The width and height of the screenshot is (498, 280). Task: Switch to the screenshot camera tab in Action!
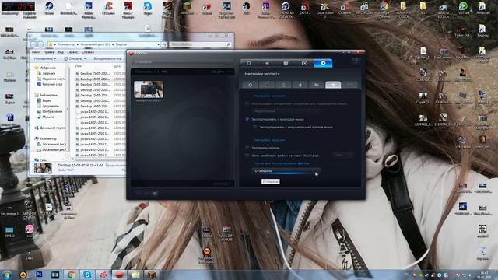[304, 63]
